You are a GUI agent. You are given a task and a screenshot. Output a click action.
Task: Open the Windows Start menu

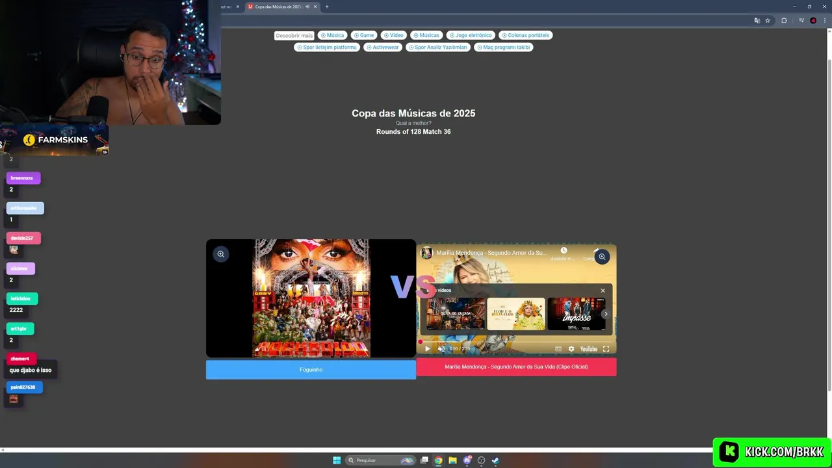337,460
